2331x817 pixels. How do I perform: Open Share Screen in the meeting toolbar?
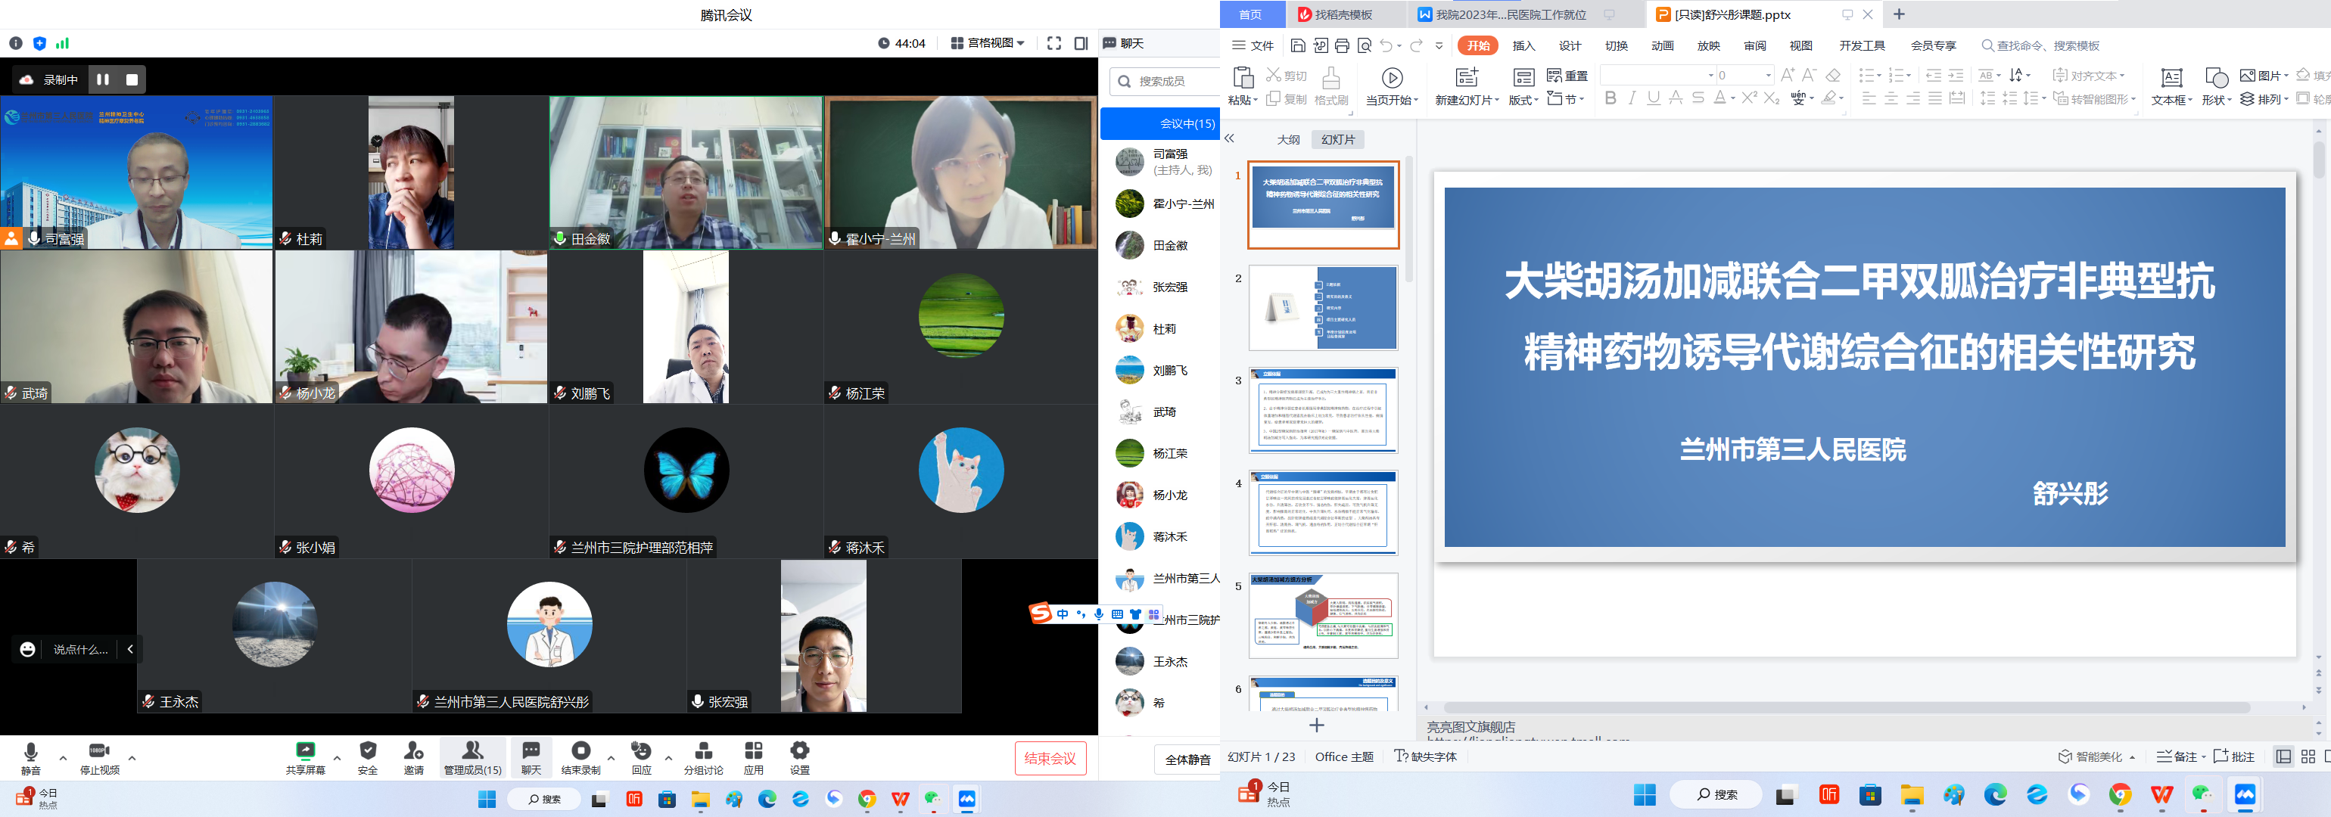pos(305,757)
